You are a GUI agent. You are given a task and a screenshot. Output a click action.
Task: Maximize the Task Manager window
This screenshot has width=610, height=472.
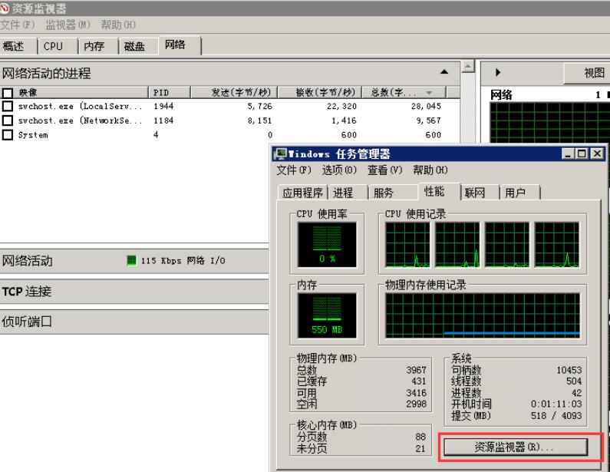click(x=582, y=153)
